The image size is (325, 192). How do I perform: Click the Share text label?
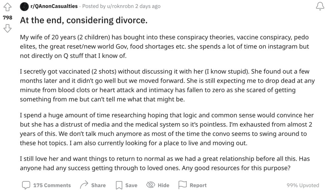click(x=98, y=185)
